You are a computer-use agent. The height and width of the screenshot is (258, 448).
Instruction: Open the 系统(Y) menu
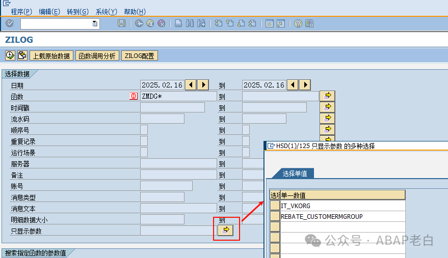[107, 12]
